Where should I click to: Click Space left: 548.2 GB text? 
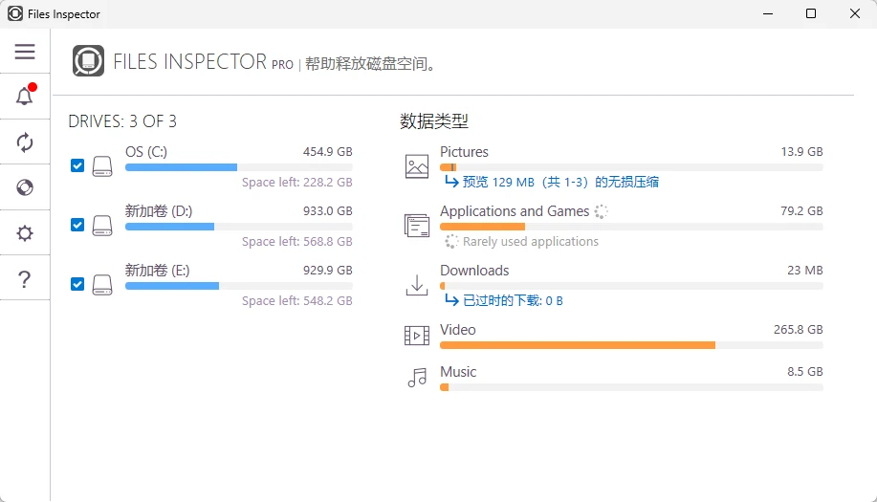[297, 301]
